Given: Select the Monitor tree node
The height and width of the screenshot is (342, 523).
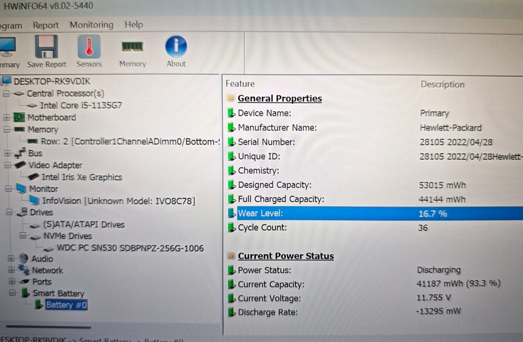Looking at the screenshot, I should pos(44,189).
